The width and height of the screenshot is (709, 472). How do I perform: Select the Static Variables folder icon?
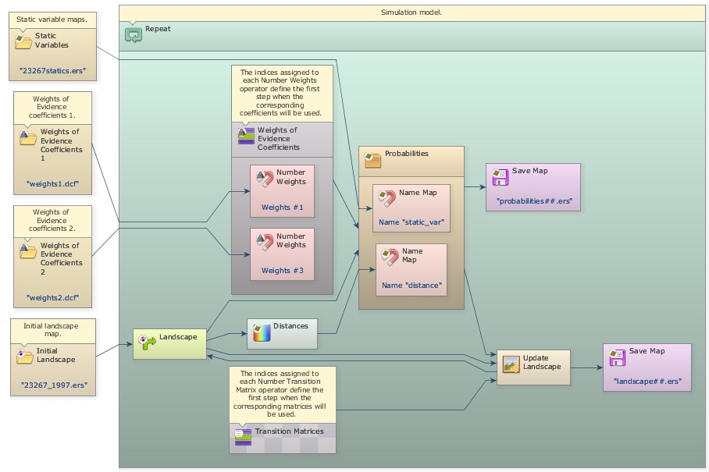(x=23, y=41)
